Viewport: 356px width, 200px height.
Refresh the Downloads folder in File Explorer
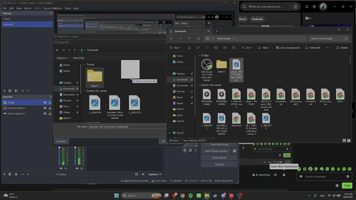[198, 39]
